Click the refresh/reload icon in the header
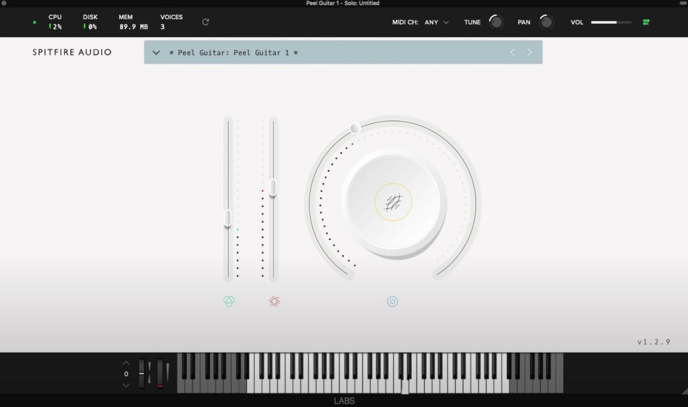The image size is (688, 407). click(x=206, y=22)
